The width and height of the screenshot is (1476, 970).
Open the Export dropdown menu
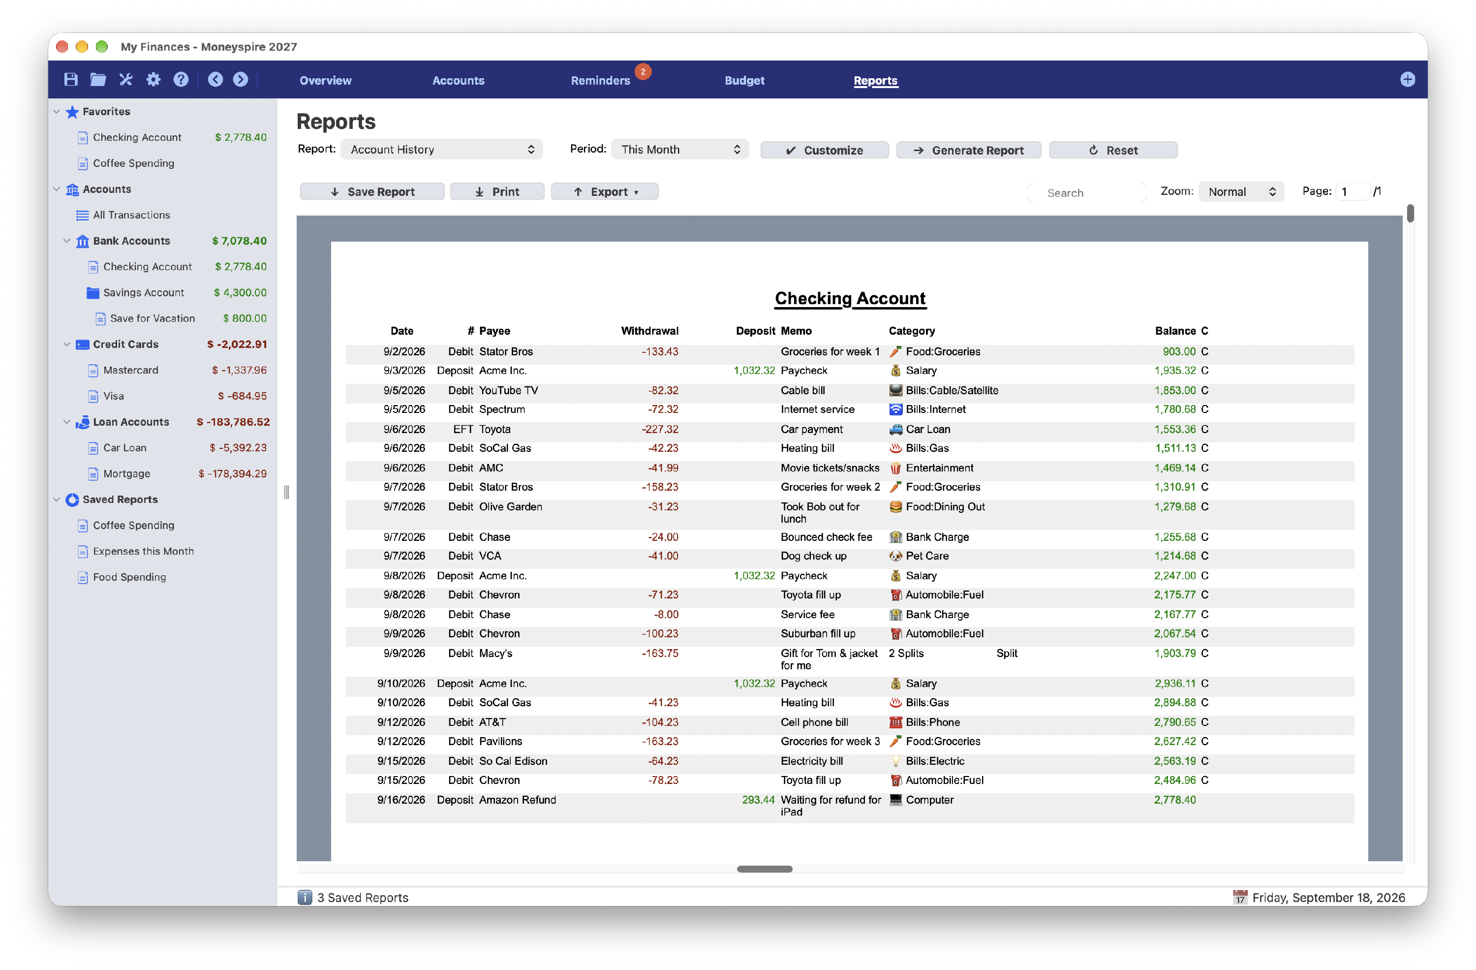pyautogui.click(x=605, y=191)
